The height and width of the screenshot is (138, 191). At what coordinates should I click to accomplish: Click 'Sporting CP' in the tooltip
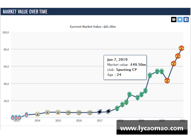(126, 70)
